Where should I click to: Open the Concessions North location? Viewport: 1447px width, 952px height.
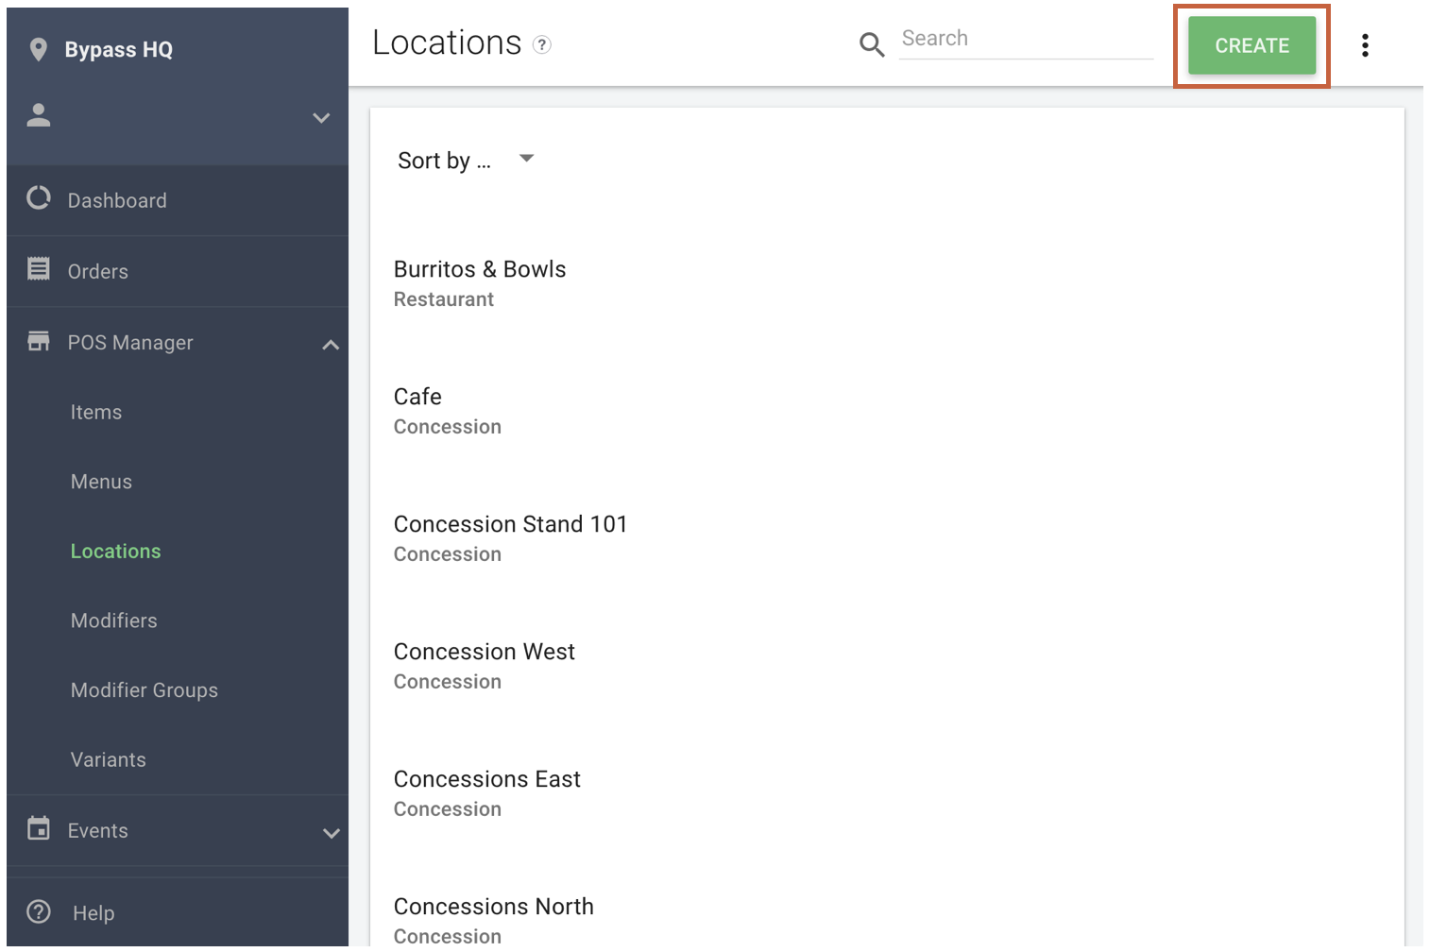(x=493, y=907)
